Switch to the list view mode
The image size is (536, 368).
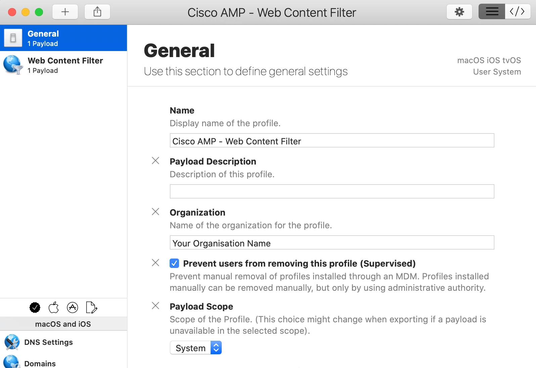[x=492, y=12]
